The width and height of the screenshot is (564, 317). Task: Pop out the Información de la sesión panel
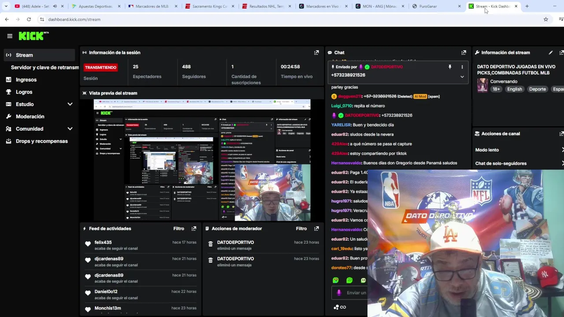(x=316, y=52)
